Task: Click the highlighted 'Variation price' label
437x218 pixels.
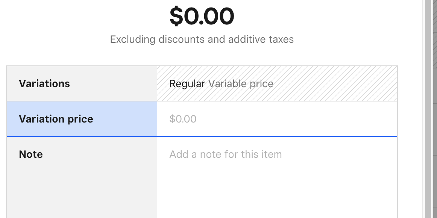Action: [56, 119]
